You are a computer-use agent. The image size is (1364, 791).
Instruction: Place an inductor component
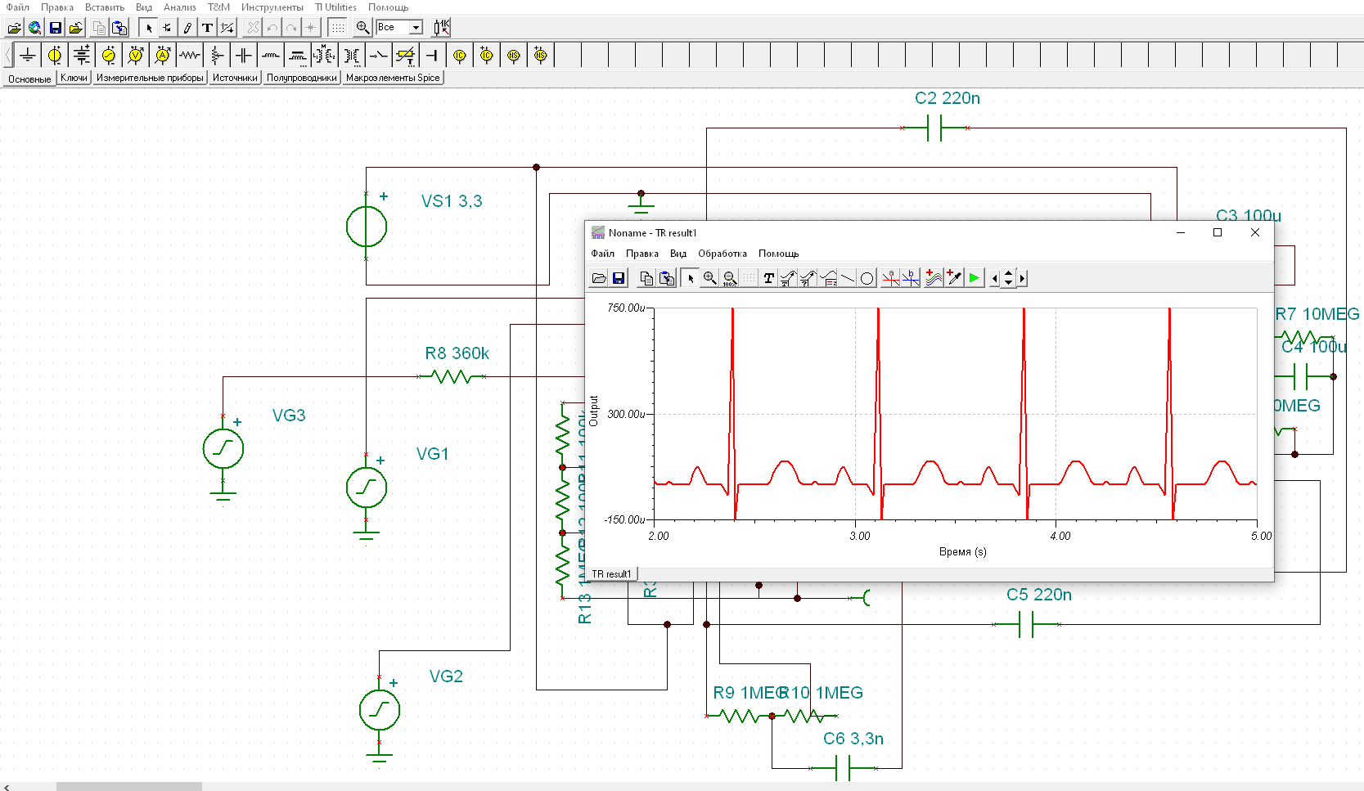pyautogui.click(x=271, y=56)
